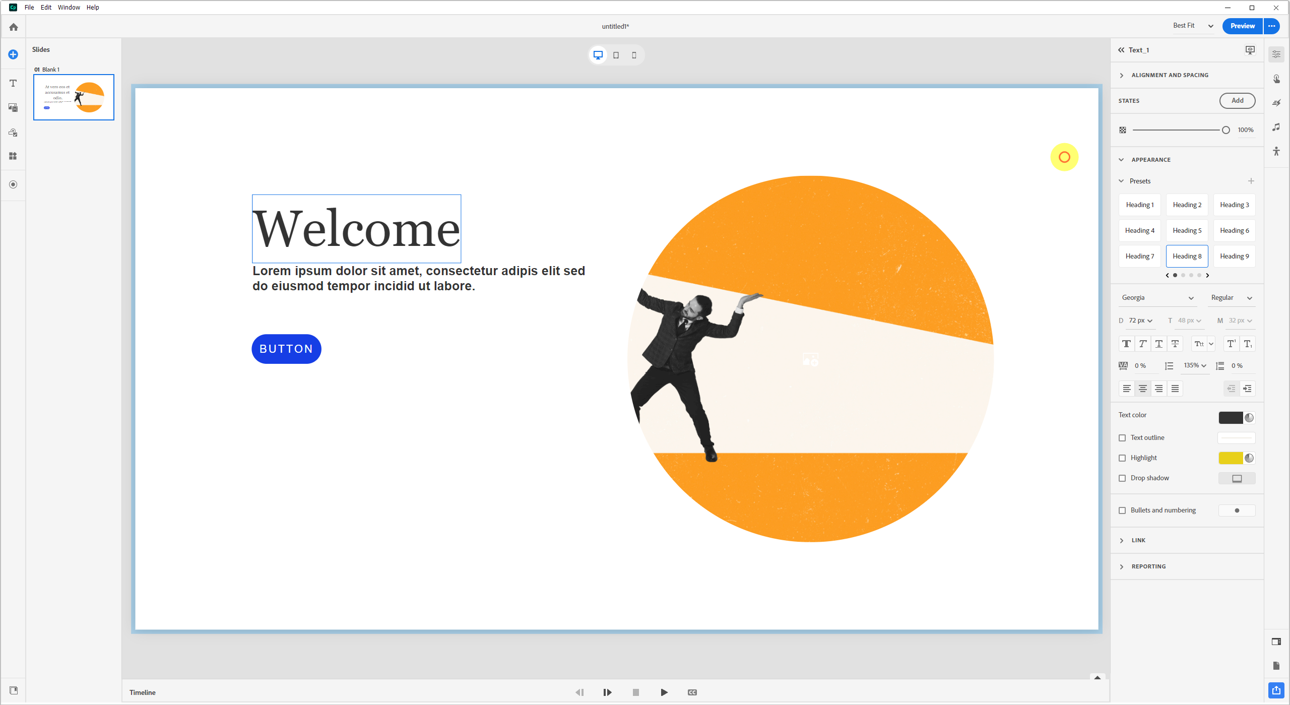The height and width of the screenshot is (705, 1290).
Task: Open the Georgia font family dropdown
Action: coord(1157,298)
